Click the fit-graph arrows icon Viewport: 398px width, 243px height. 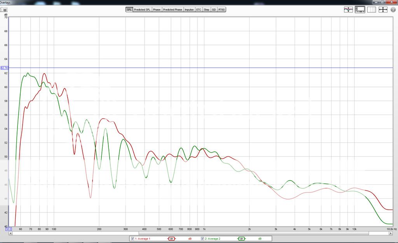tap(383, 9)
